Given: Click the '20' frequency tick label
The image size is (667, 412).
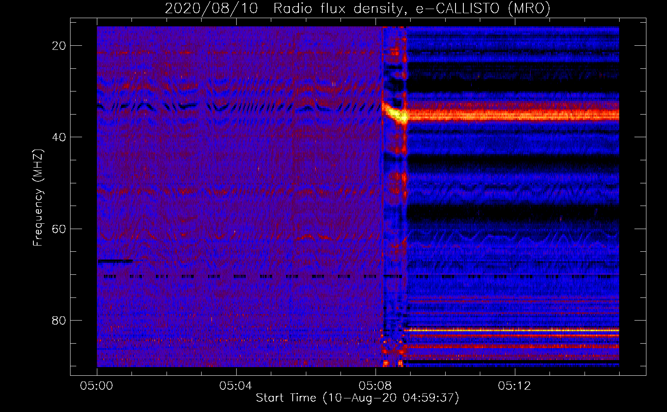Looking at the screenshot, I should pos(59,46).
